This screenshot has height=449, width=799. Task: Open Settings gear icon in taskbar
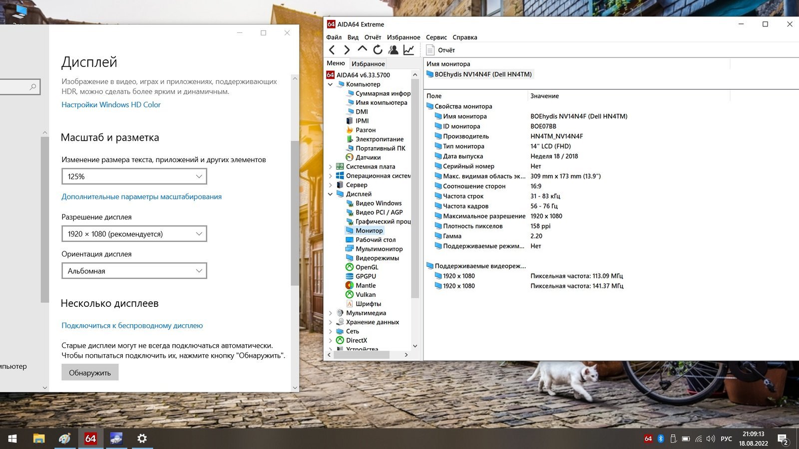click(142, 439)
